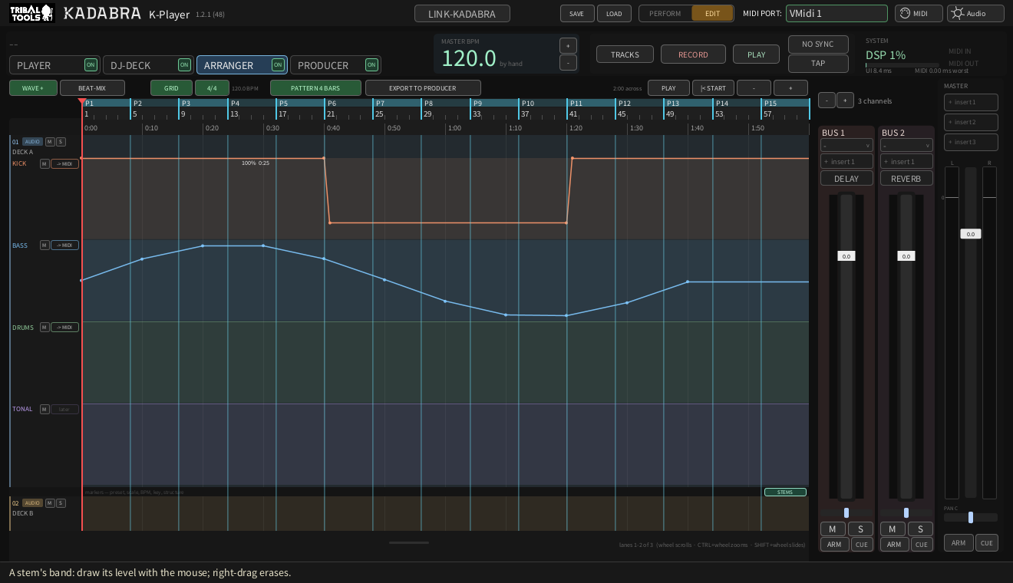
Task: Increase master BPM with the plus button
Action: coord(569,45)
